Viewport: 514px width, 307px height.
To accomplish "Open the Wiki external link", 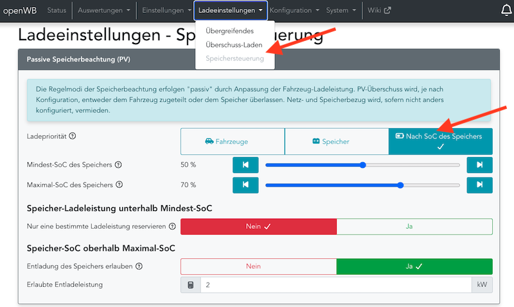I will pos(379,10).
